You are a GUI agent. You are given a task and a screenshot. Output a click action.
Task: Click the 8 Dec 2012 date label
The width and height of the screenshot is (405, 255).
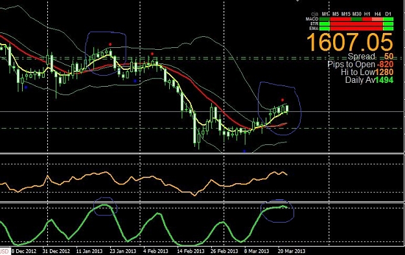(24, 251)
